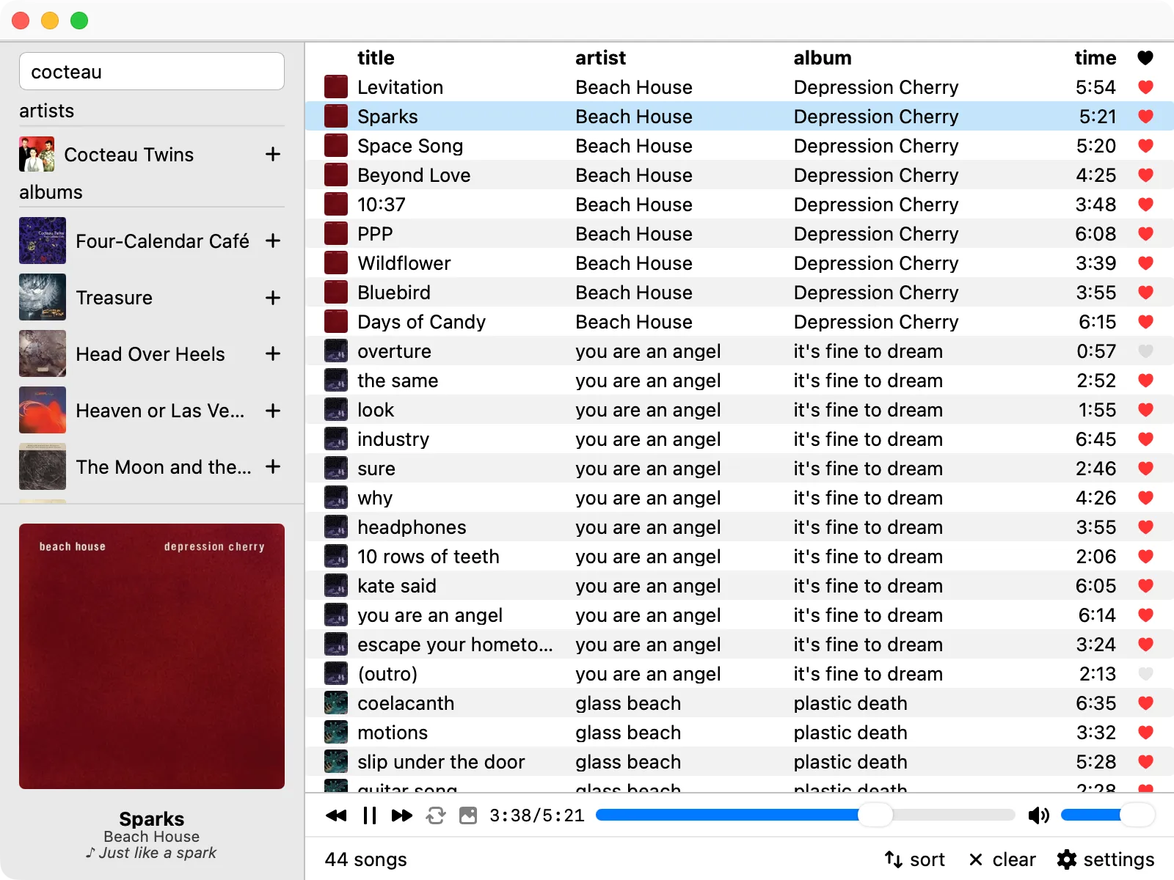1174x880 pixels.
Task: Add Head Over Heels album to queue
Action: 273,353
